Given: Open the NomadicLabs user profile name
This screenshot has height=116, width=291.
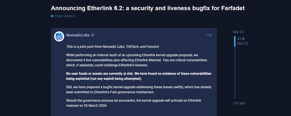Looking at the screenshot, I should click(78, 35).
